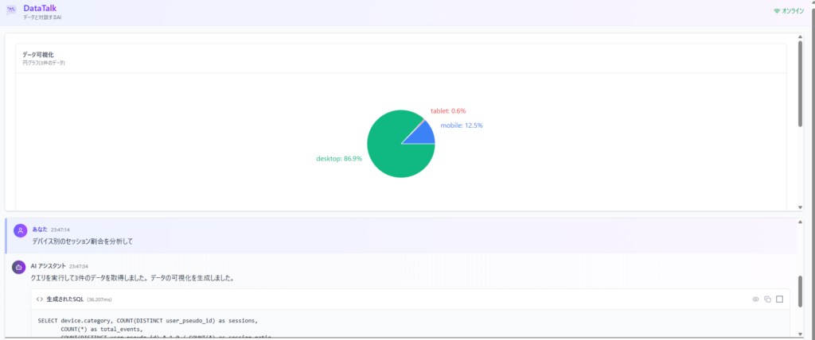Copy the generated SQL with the copy icon
Image resolution: width=815 pixels, height=340 pixels.
point(767,299)
